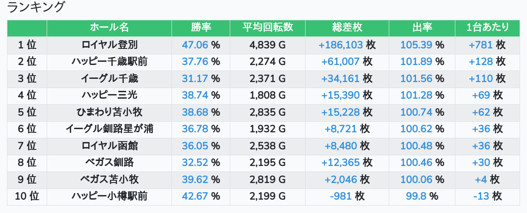Click the ホール名 column header
The width and height of the screenshot is (527, 213).
point(109,28)
